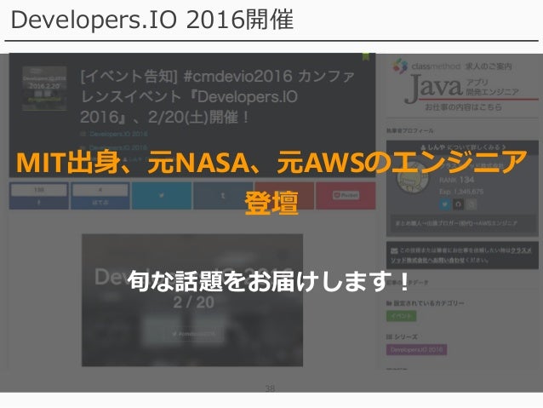Click the 執筆者プロフィール heading

click(410, 130)
